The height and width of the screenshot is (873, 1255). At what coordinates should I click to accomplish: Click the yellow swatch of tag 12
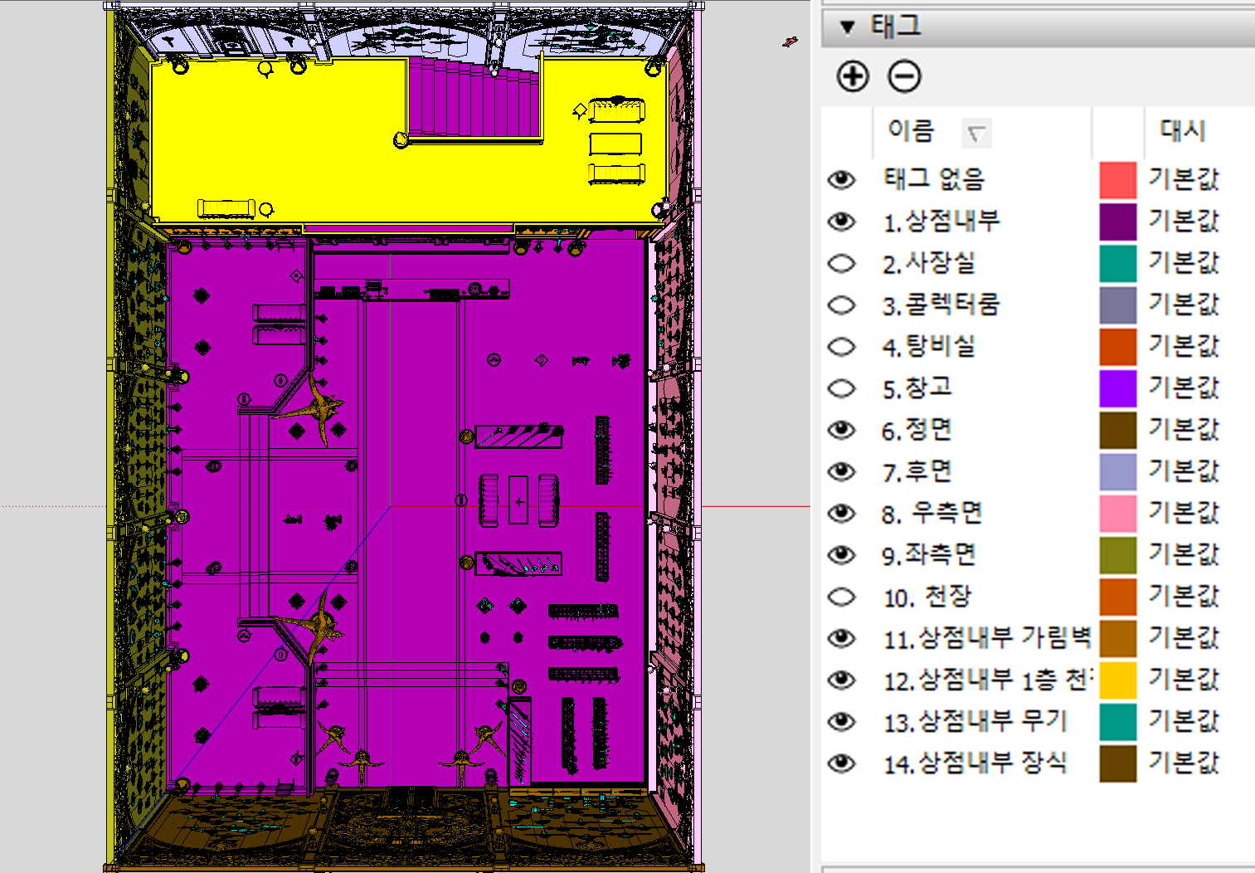[1117, 680]
